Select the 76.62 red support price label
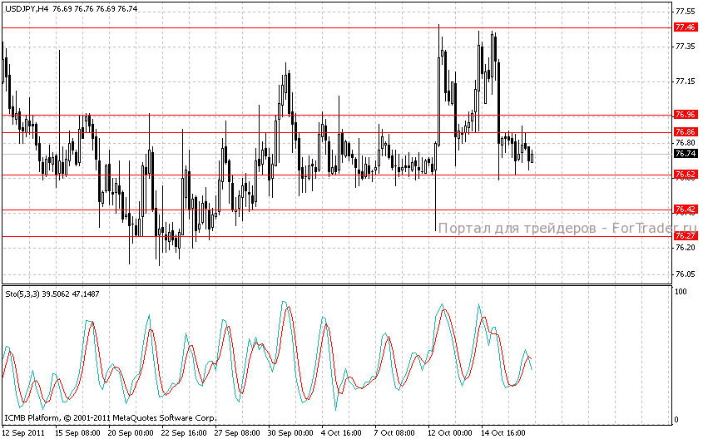The image size is (703, 439). [x=686, y=175]
